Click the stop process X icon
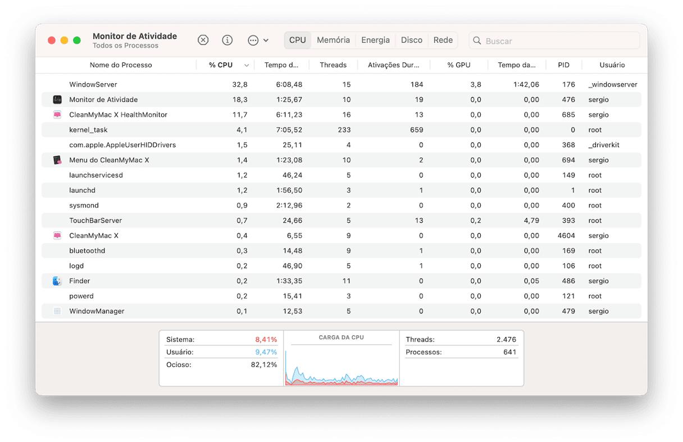The image size is (683, 442). click(203, 40)
